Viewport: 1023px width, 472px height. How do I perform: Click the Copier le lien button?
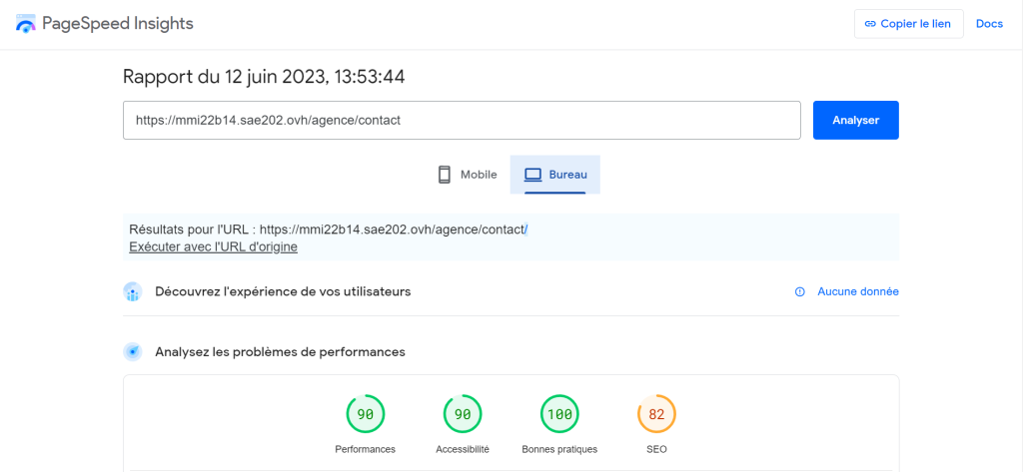pyautogui.click(x=908, y=24)
